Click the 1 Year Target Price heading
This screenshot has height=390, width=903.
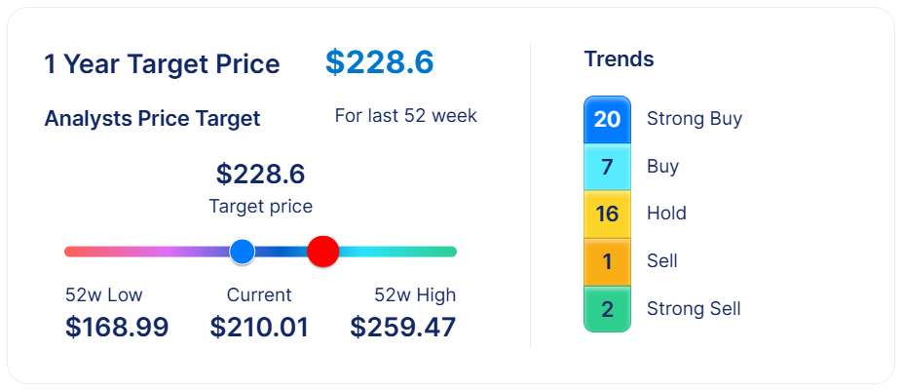coord(162,64)
